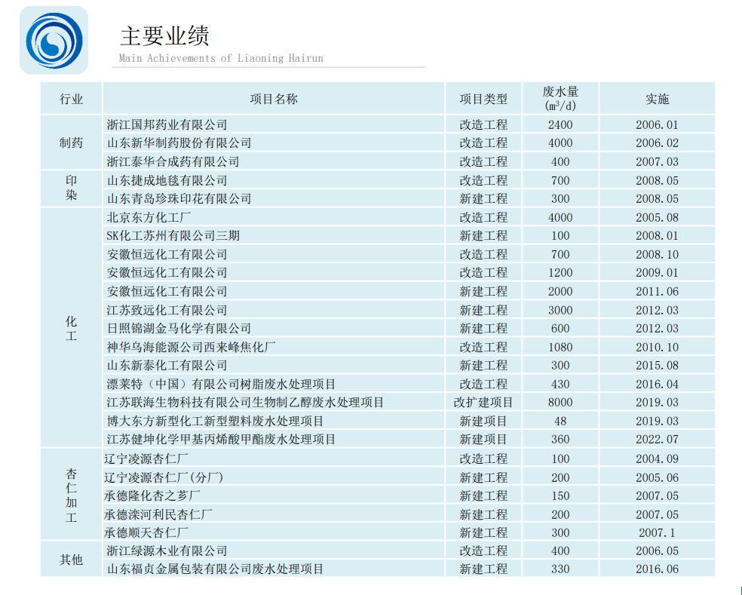This screenshot has width=742, height=595.
Task: Click SK化工苏州有限公司三期 entry
Action: pos(173,236)
